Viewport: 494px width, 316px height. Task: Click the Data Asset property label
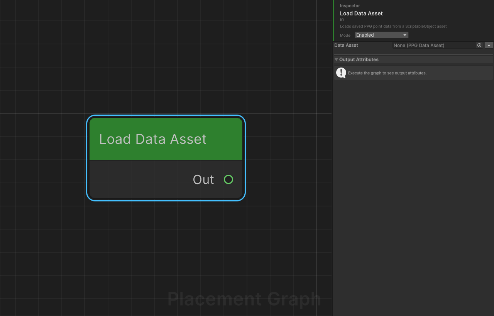point(346,45)
